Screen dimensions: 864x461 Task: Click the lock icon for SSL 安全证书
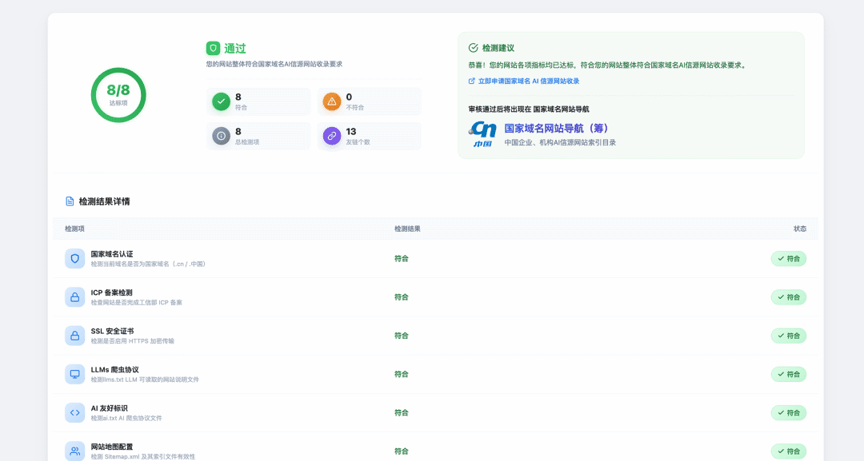75,336
